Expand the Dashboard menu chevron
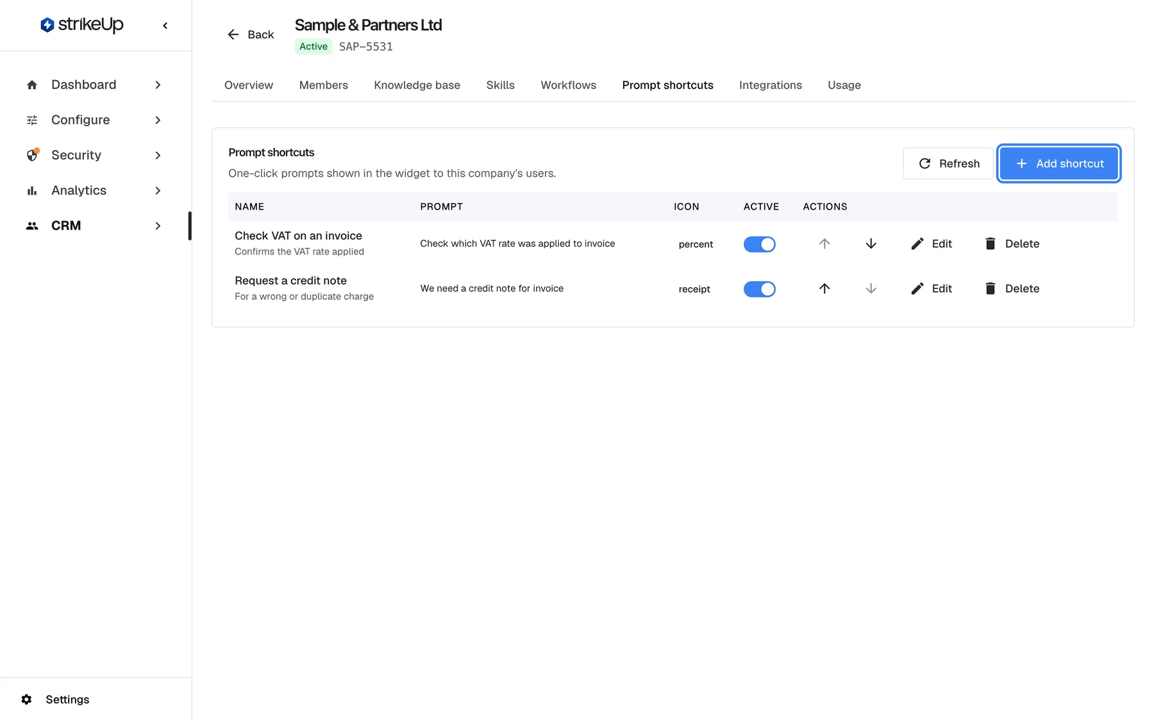The width and height of the screenshot is (1154, 721). coord(158,85)
